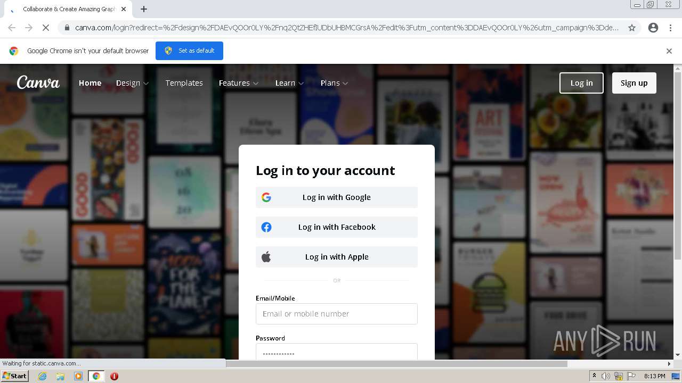View site security lock icon
This screenshot has height=383, width=682.
66,28
